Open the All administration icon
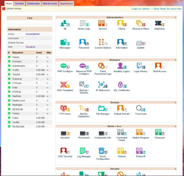The width and height of the screenshot is (184, 176). 65,23
